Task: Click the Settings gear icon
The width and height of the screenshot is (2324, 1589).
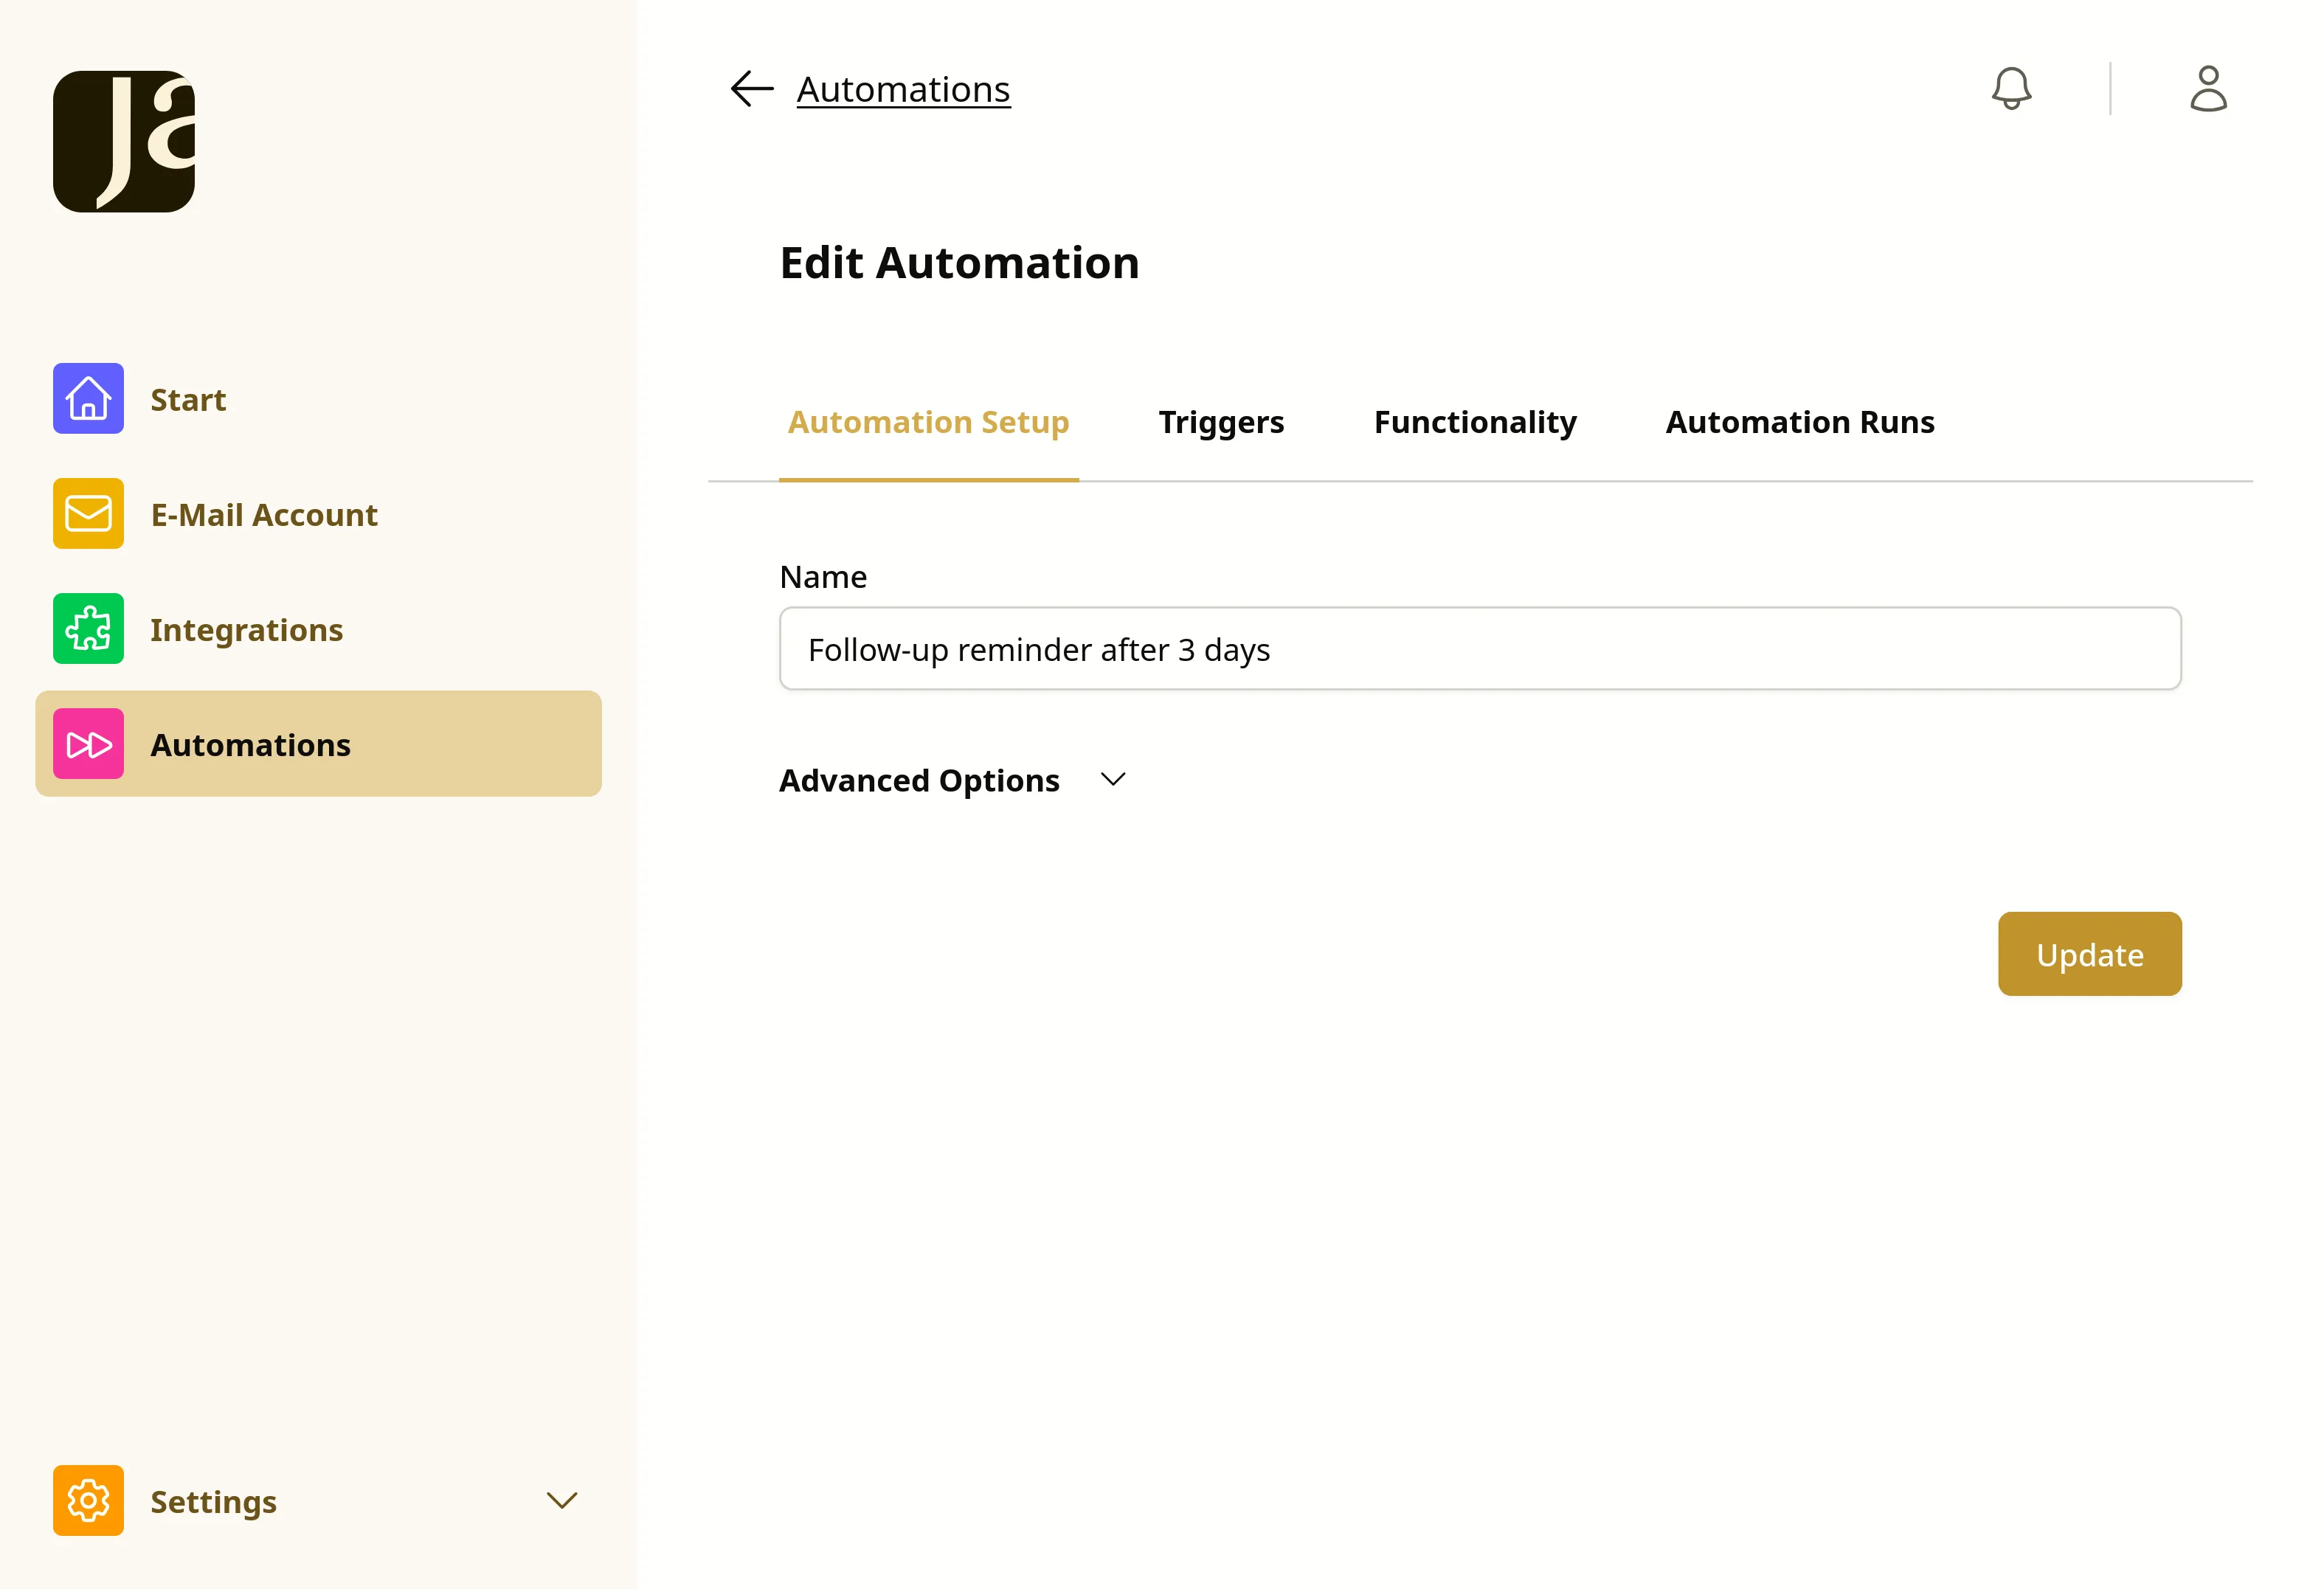Action: [x=88, y=1500]
